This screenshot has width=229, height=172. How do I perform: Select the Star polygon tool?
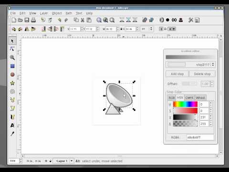coord(12,83)
